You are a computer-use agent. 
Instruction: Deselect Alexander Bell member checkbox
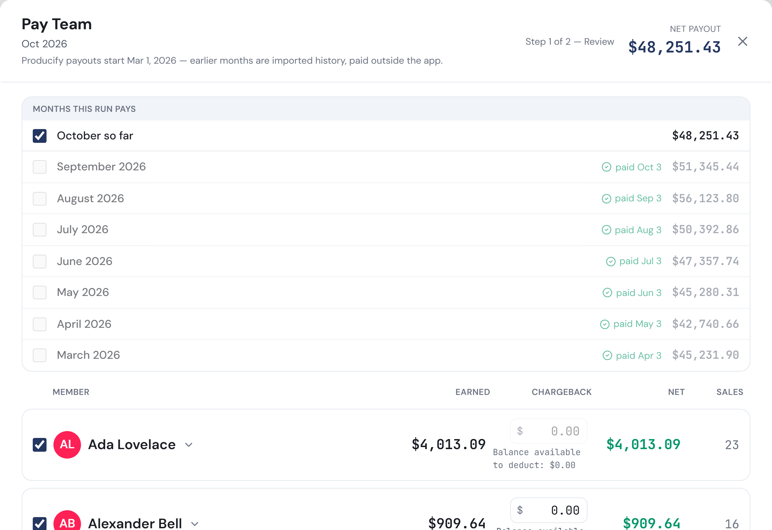(x=40, y=523)
